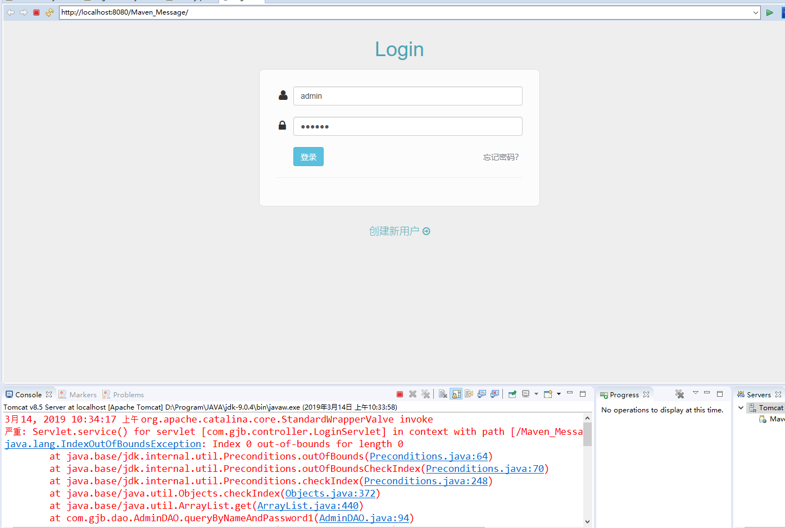785x528 pixels.
Task: Switch to the Markers tab
Action: pos(78,394)
